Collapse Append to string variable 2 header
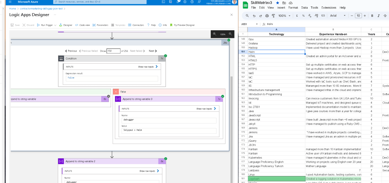This screenshot has width=389, height=183. [x=112, y=161]
